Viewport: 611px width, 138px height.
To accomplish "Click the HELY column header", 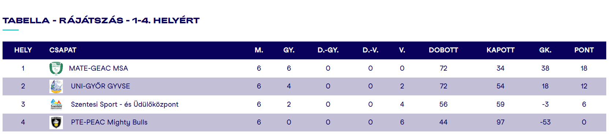I will [23, 50].
